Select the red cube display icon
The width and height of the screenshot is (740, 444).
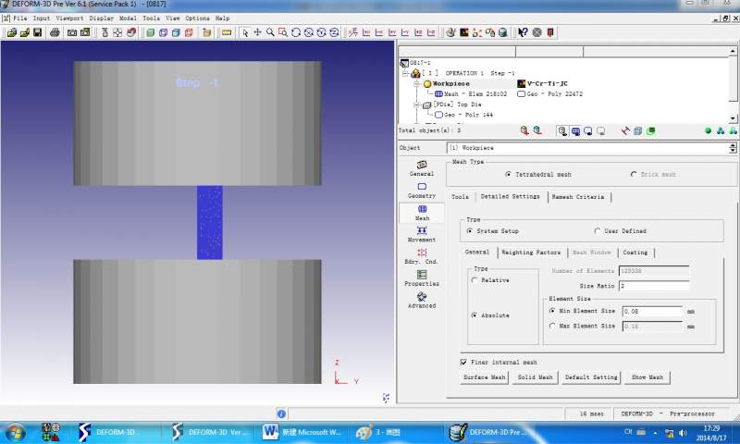(189, 32)
